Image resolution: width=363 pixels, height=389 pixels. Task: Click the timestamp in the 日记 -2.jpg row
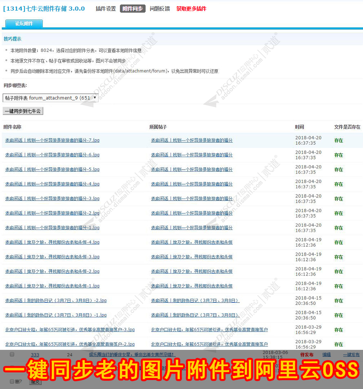point(308,301)
